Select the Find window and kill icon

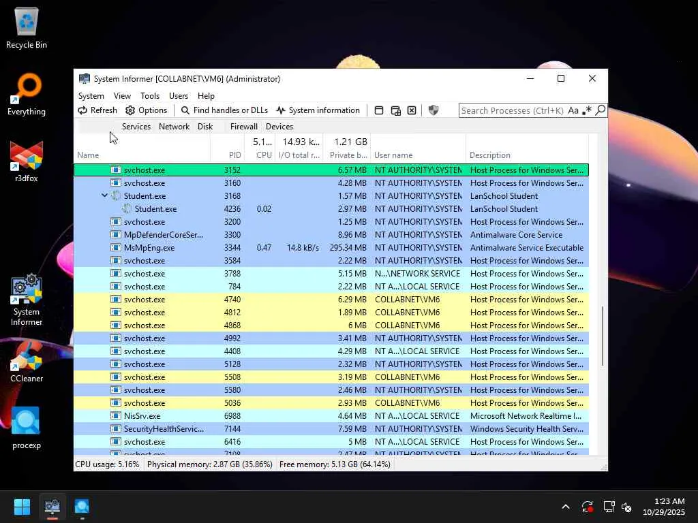click(x=412, y=110)
